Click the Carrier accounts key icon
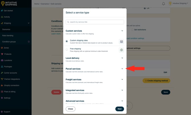 click(x=2, y=73)
